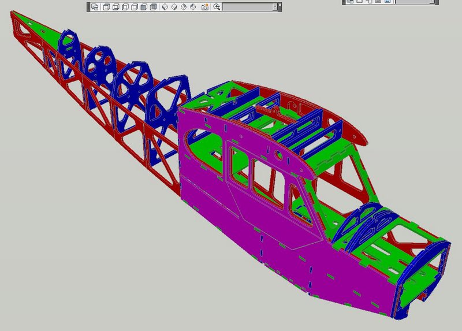Set SE Isometric view
The image size is (462, 331).
click(x=174, y=7)
